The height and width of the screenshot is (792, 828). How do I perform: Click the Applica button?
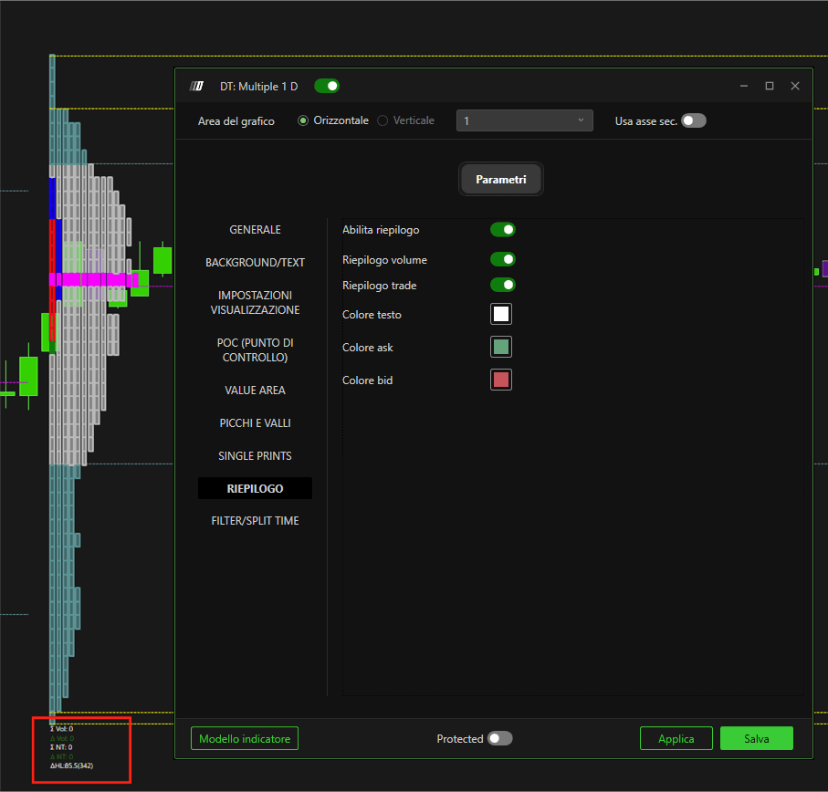(676, 738)
